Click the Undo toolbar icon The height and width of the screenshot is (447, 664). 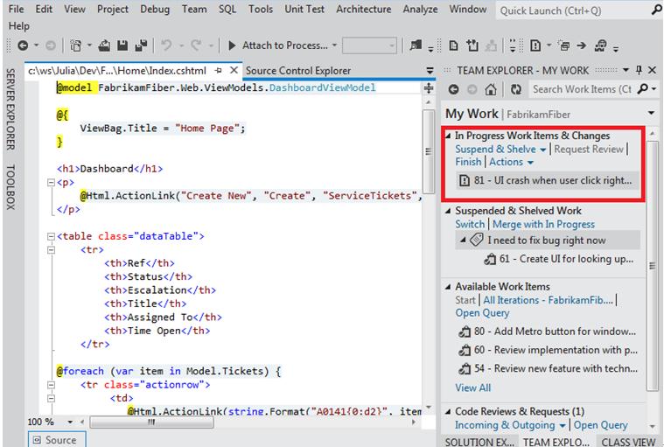pos(166,45)
